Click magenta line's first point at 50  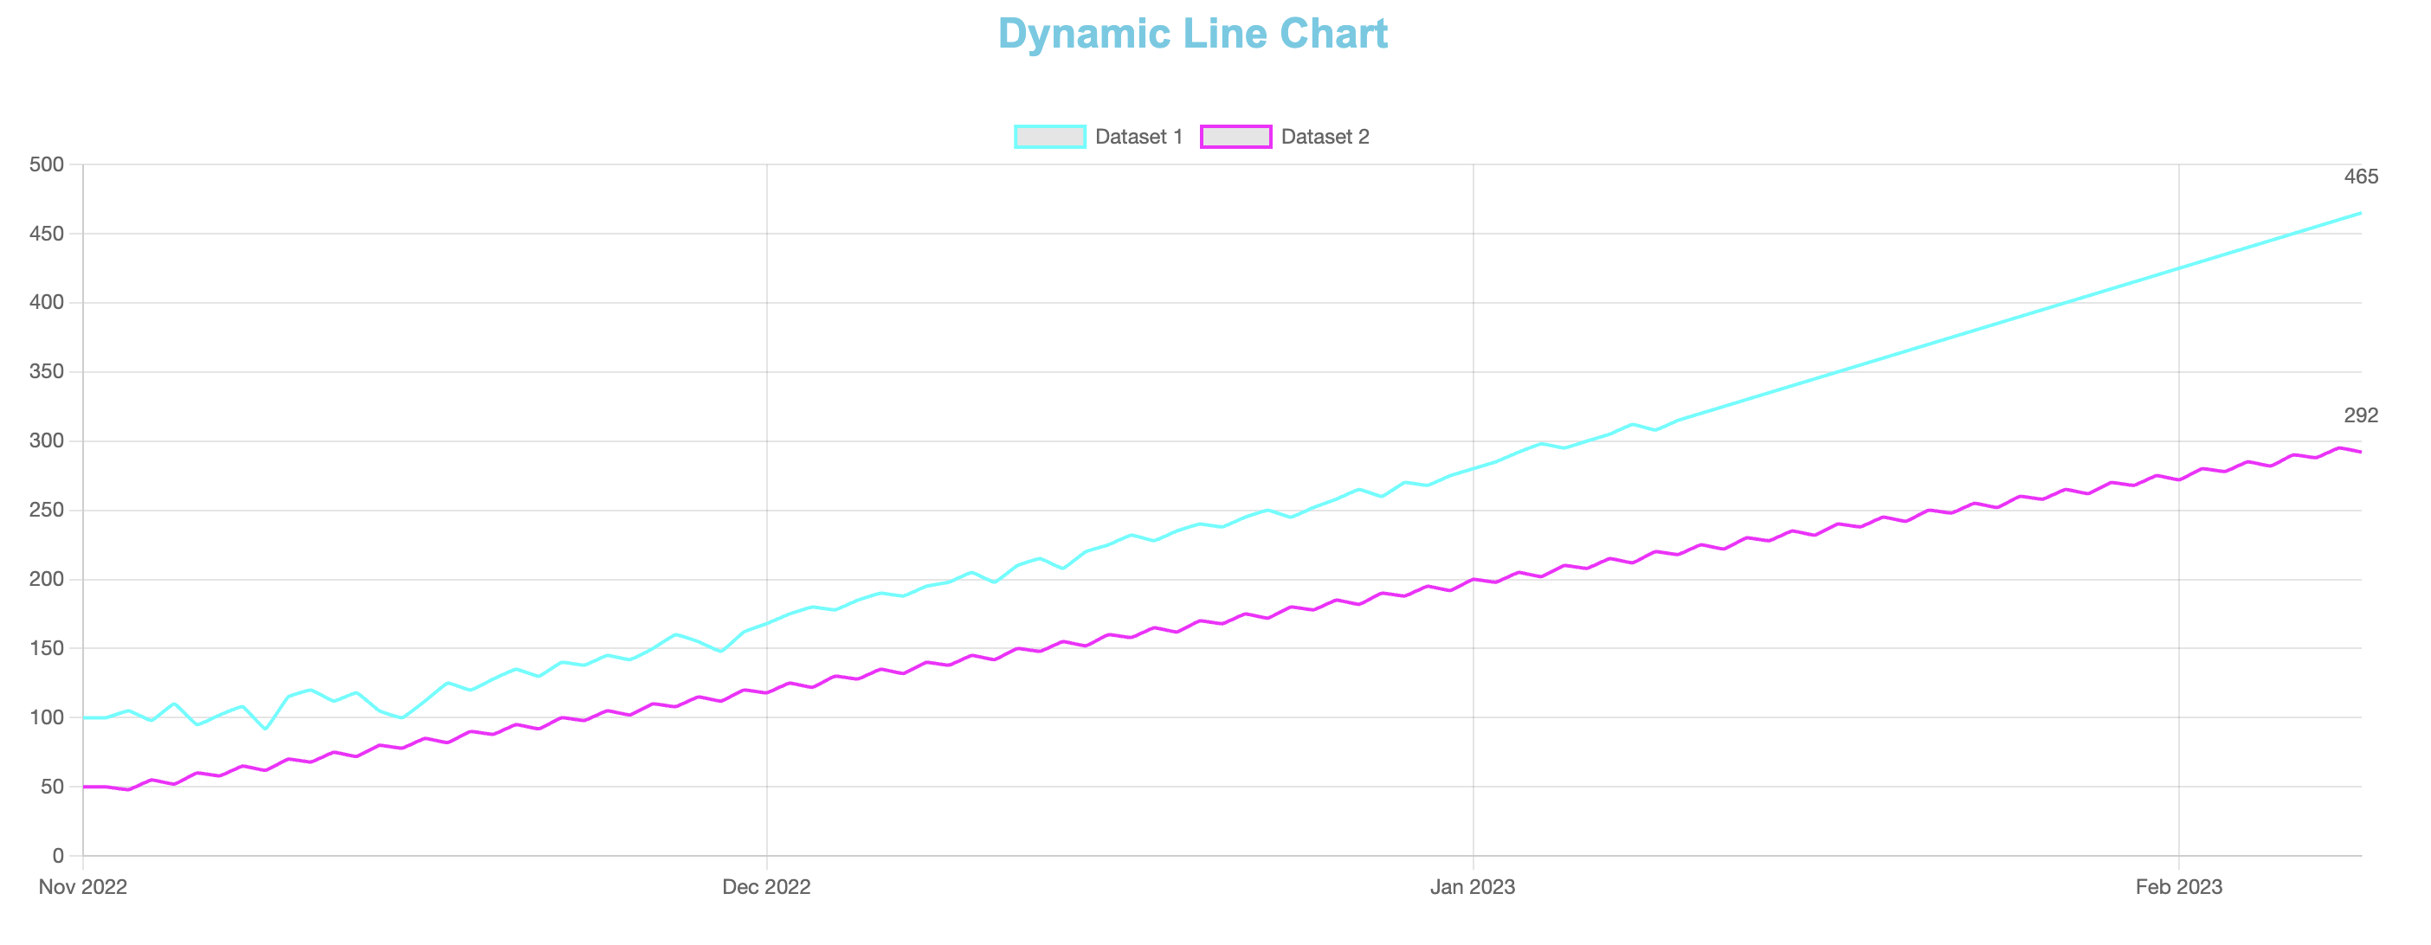(84, 787)
